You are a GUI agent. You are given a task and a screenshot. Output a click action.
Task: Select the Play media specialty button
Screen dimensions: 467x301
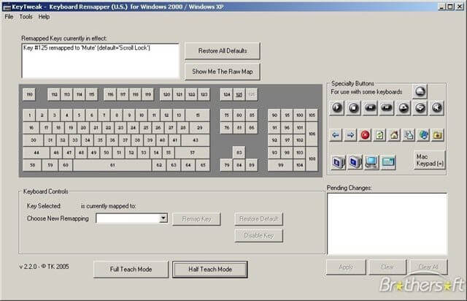point(337,107)
